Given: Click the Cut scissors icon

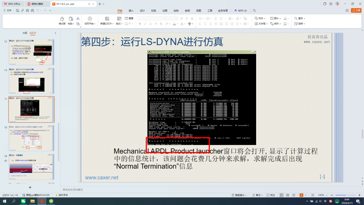Looking at the screenshot, I should [78, 19].
